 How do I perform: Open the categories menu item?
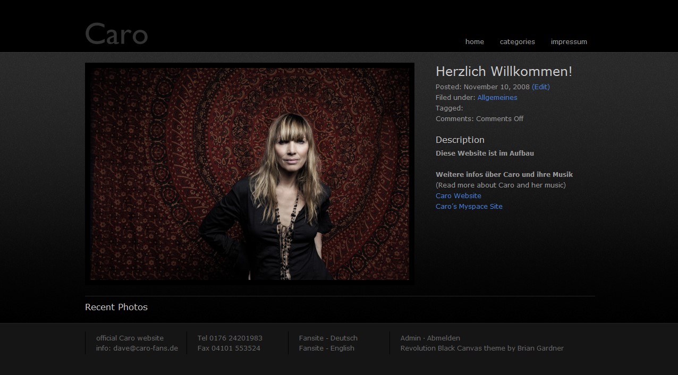[x=517, y=41]
